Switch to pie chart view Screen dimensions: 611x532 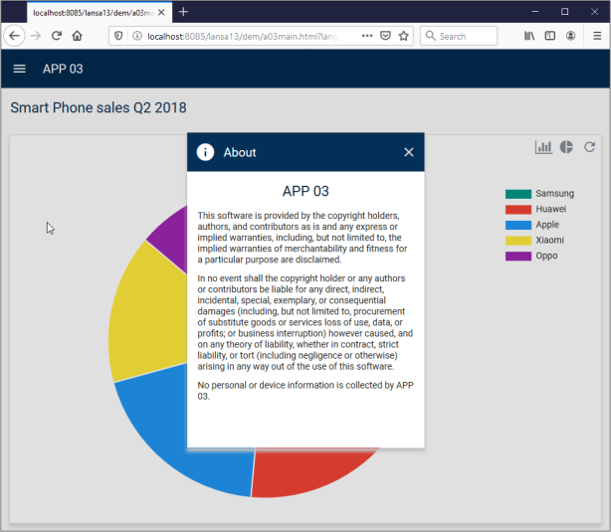(566, 147)
